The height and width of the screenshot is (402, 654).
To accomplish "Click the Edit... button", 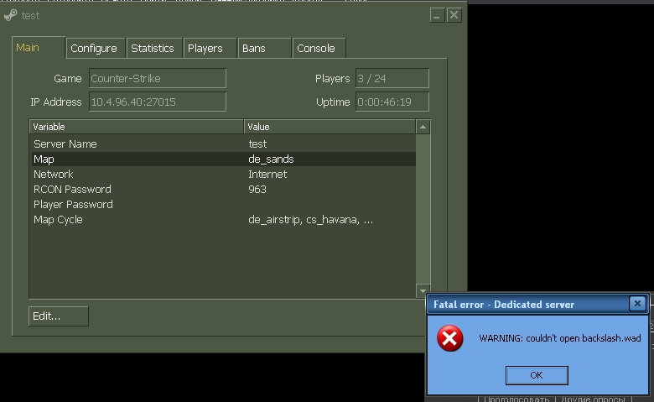I will click(59, 316).
